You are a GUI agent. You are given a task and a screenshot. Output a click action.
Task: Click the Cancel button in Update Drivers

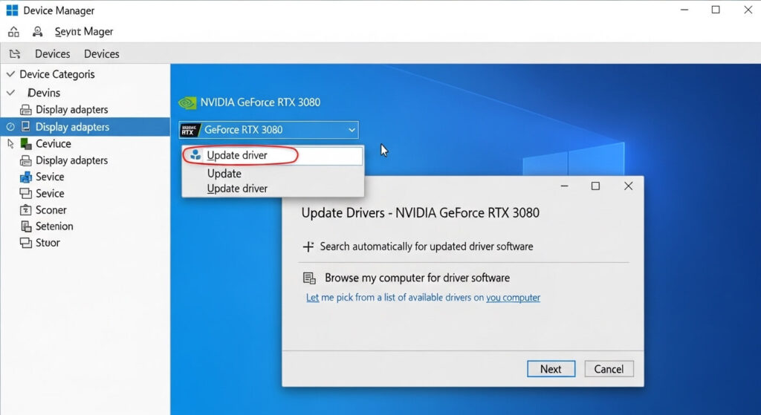pyautogui.click(x=609, y=369)
